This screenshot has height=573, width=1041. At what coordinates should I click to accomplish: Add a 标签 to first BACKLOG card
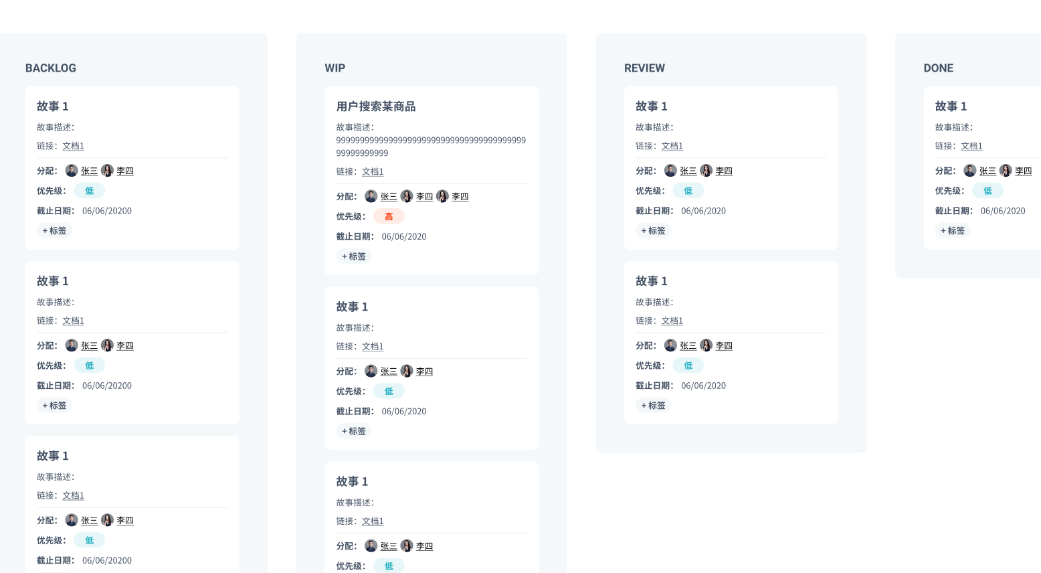pos(54,231)
